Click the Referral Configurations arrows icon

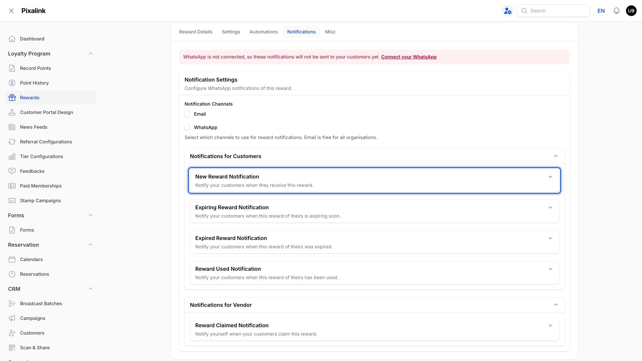pos(12,142)
